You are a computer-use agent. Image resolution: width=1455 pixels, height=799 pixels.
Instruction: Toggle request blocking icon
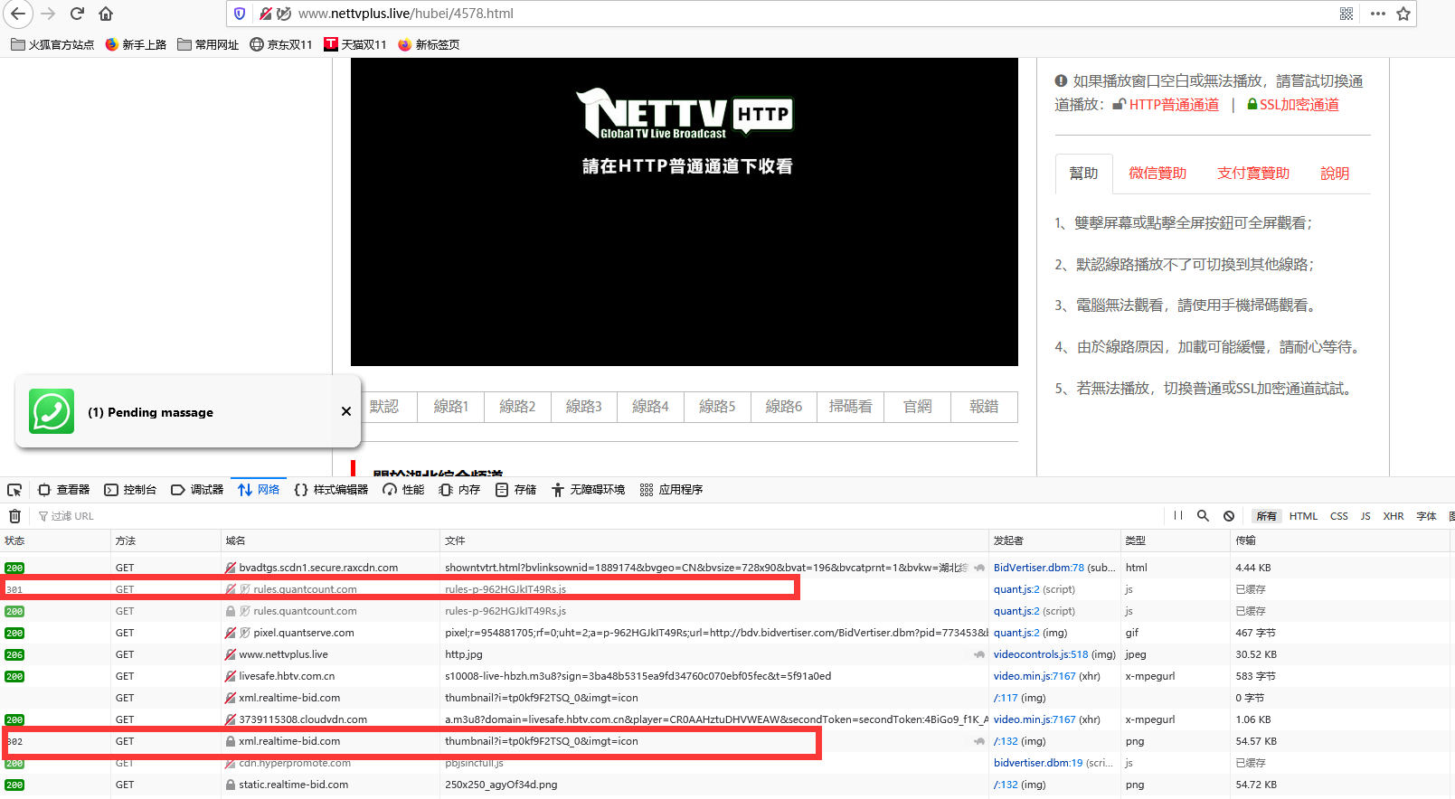point(1229,516)
